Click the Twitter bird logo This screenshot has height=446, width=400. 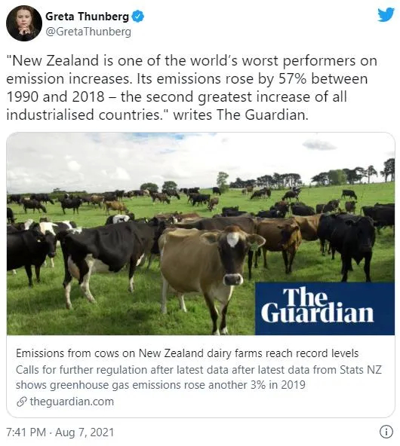[386, 14]
